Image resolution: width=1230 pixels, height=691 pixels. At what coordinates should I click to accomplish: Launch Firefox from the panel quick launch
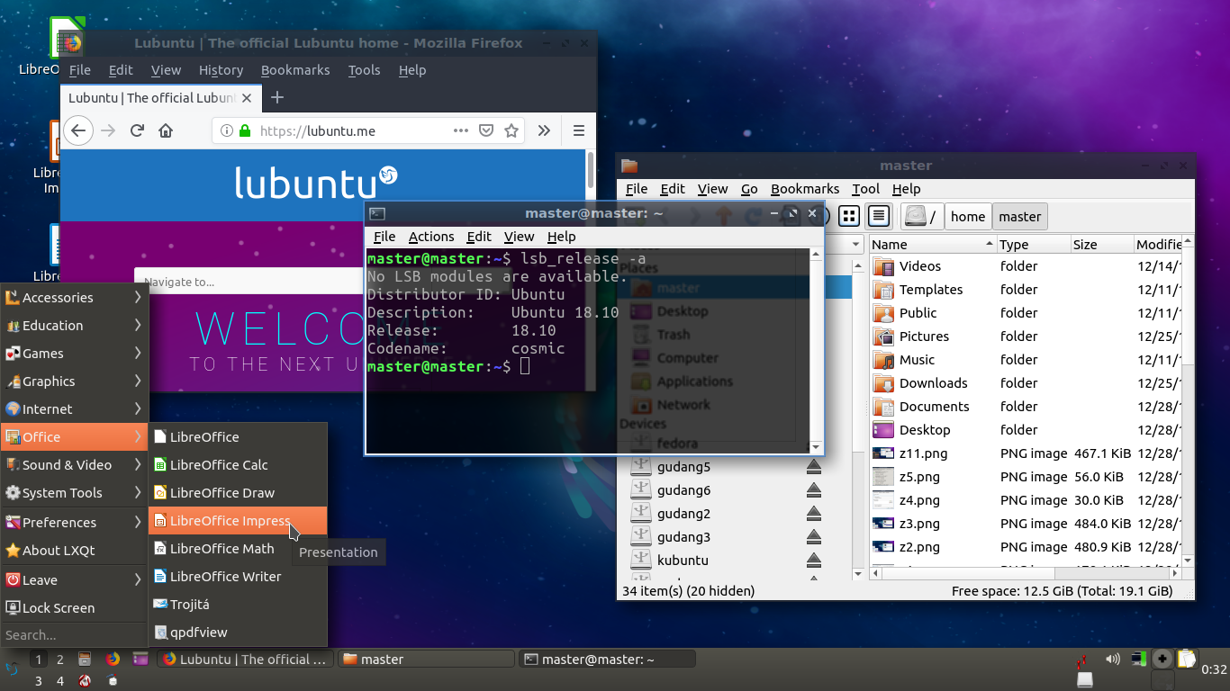(113, 659)
